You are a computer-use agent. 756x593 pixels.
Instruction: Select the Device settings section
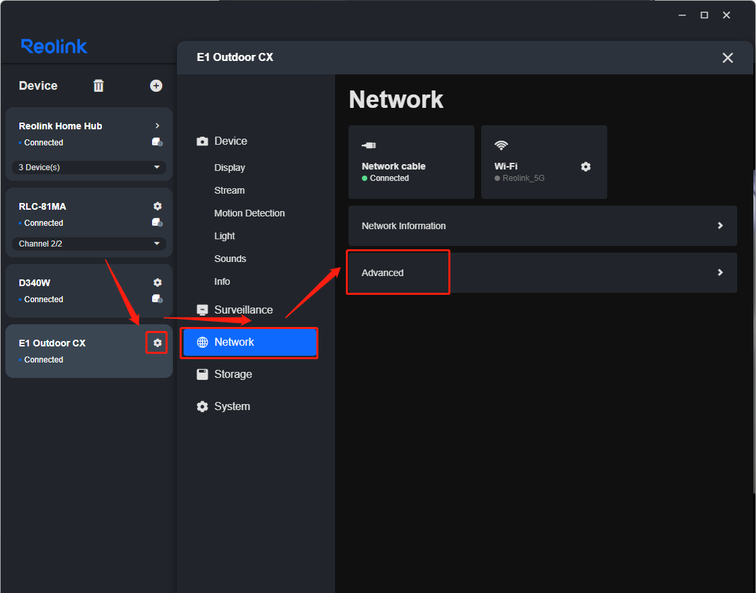pyautogui.click(x=222, y=141)
